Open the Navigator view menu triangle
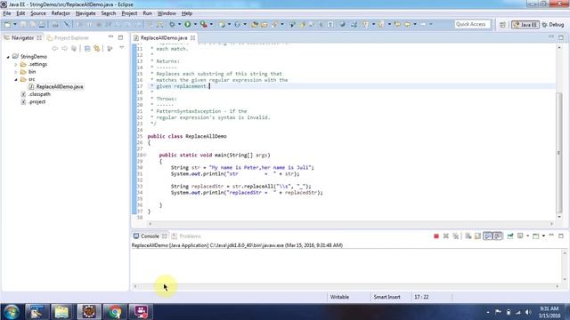The image size is (570, 320). pos(122,48)
